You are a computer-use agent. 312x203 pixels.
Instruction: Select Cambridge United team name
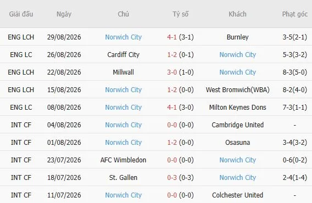[x=238, y=125]
